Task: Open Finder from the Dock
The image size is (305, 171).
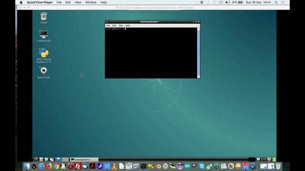Action: (27, 166)
